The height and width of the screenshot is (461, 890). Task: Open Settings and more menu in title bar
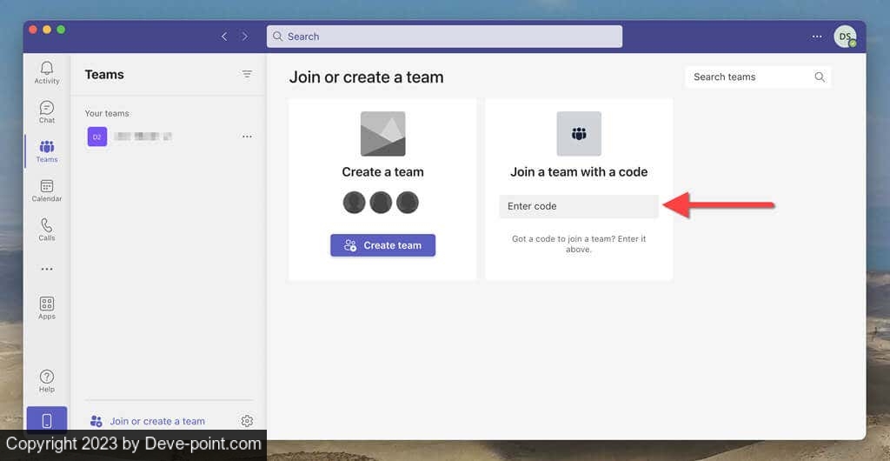(x=816, y=37)
